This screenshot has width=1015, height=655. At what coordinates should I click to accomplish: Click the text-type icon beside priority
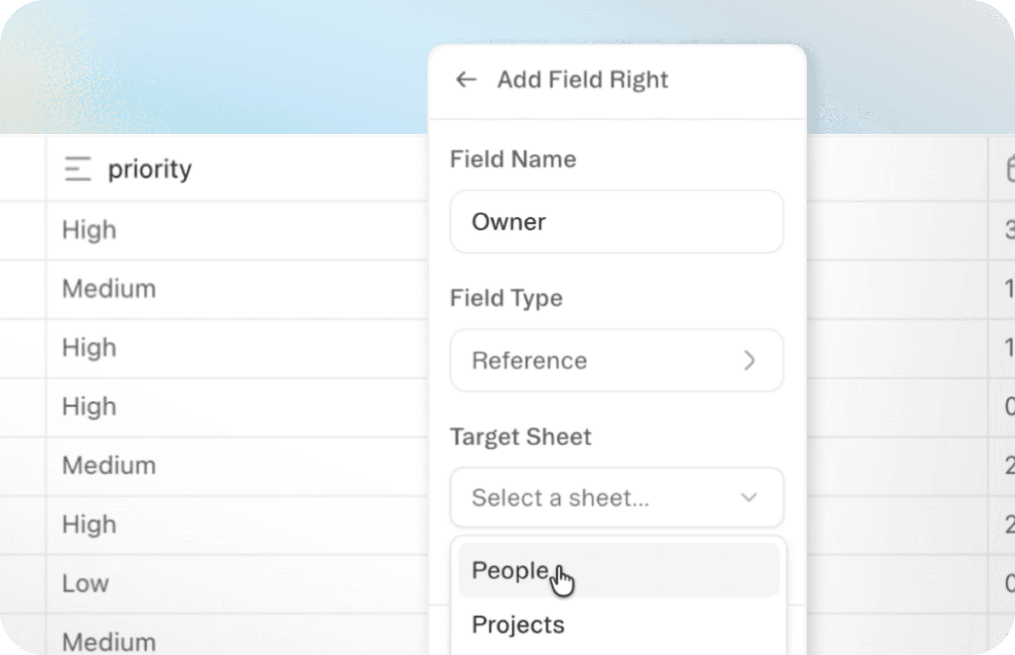coord(78,169)
